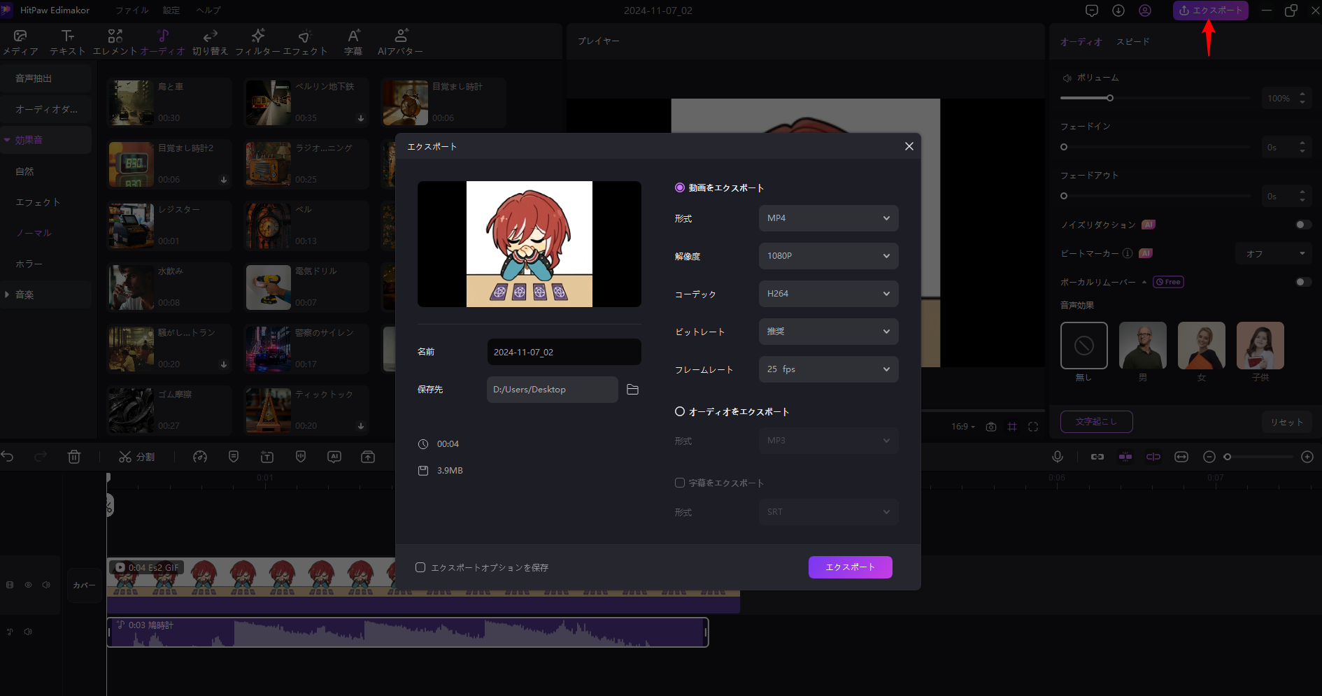The image size is (1322, 696).
Task: Open the フレームレート 25 fps dropdown
Action: (x=828, y=369)
